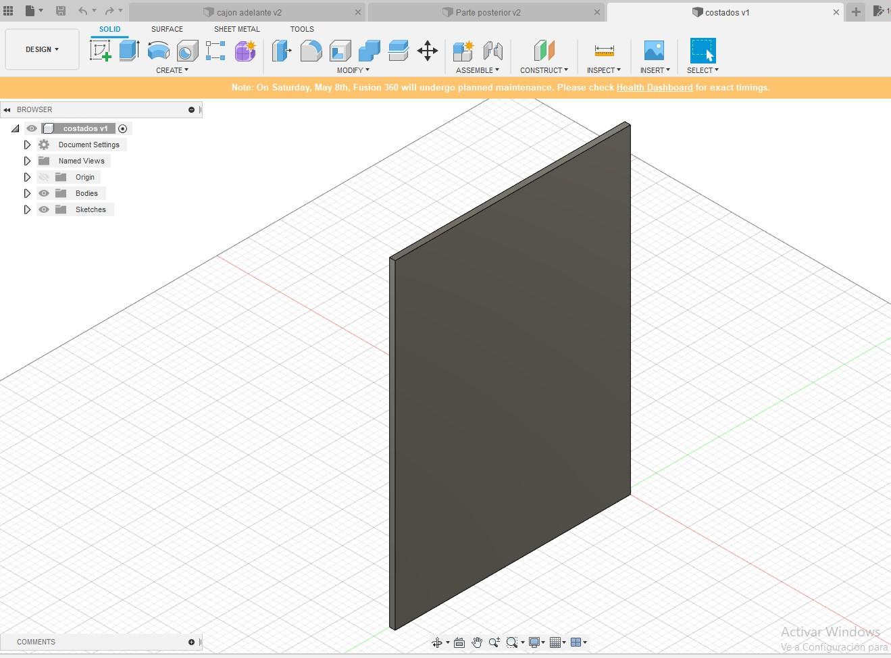Select the Create Form tool
This screenshot has width=891, height=658.
pyautogui.click(x=245, y=51)
